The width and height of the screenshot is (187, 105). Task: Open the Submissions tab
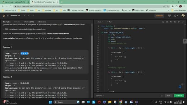click(41, 22)
